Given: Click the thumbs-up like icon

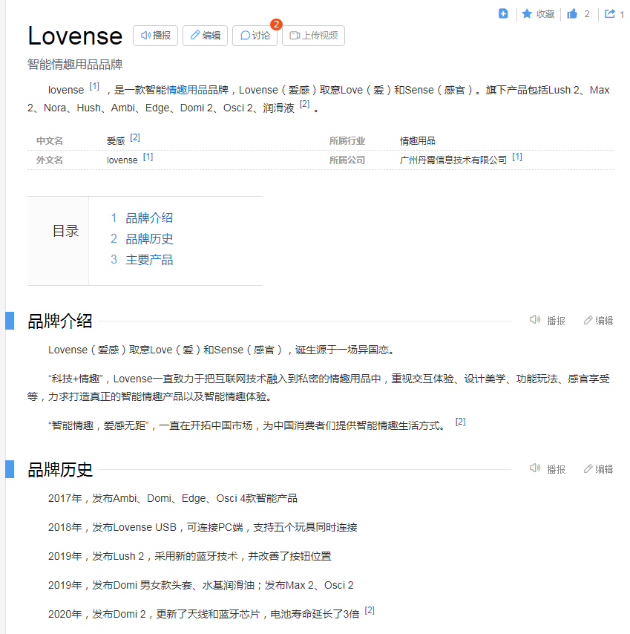Looking at the screenshot, I should (572, 13).
